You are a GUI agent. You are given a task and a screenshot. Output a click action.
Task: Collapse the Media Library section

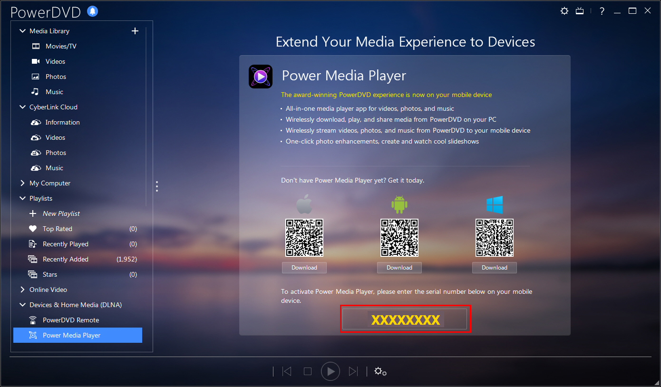click(22, 31)
